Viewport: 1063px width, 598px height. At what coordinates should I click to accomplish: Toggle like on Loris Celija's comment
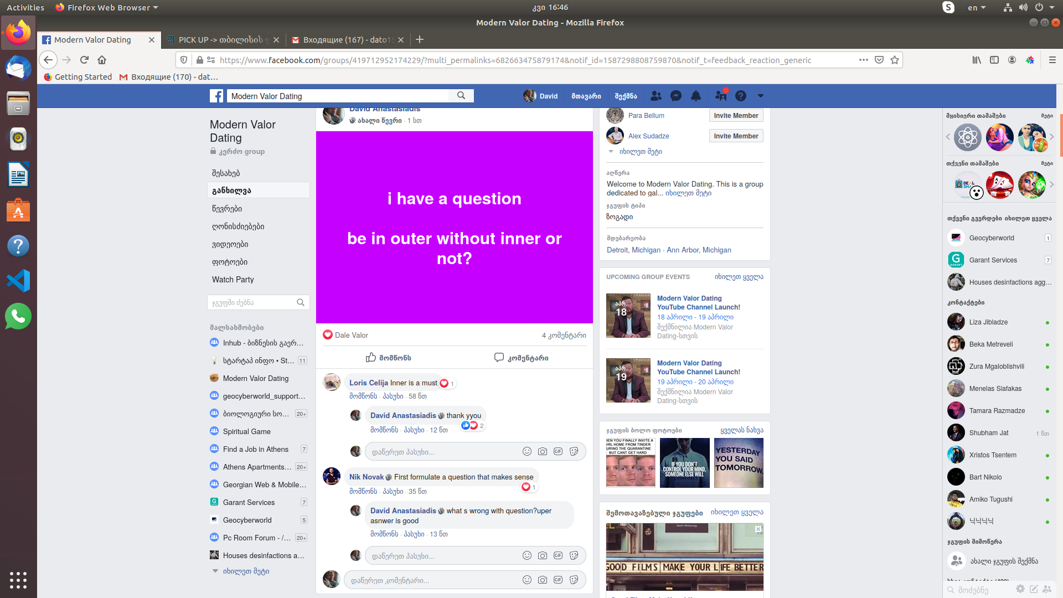coord(363,396)
